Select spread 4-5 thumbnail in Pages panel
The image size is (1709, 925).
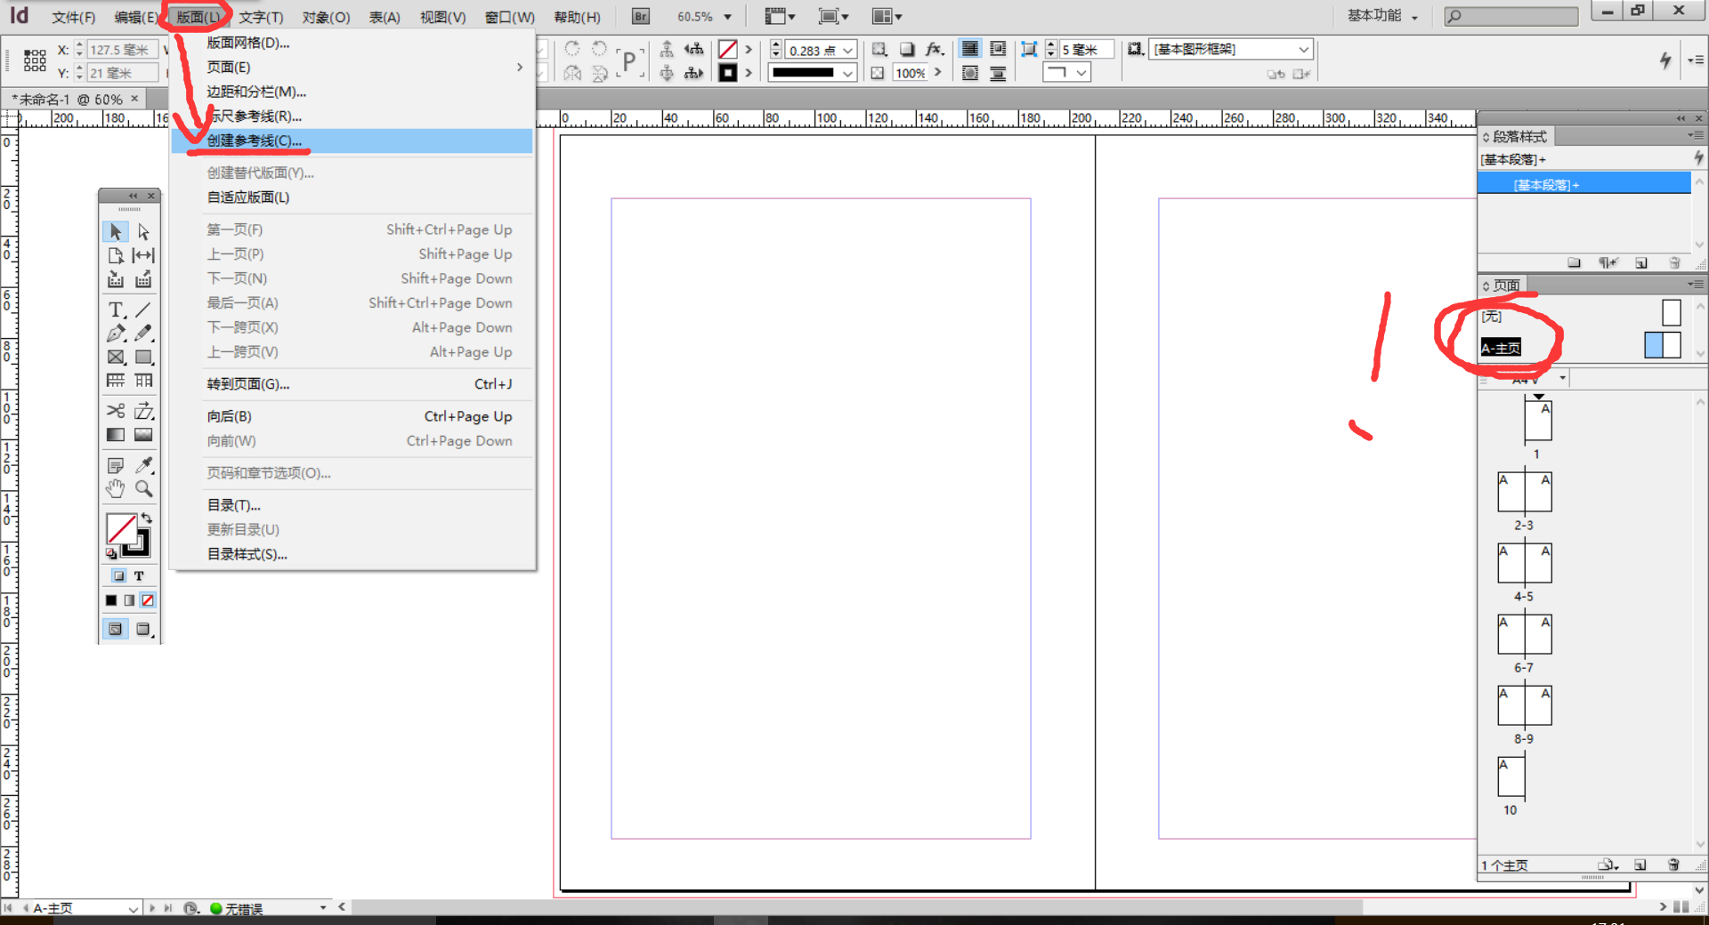(1524, 563)
